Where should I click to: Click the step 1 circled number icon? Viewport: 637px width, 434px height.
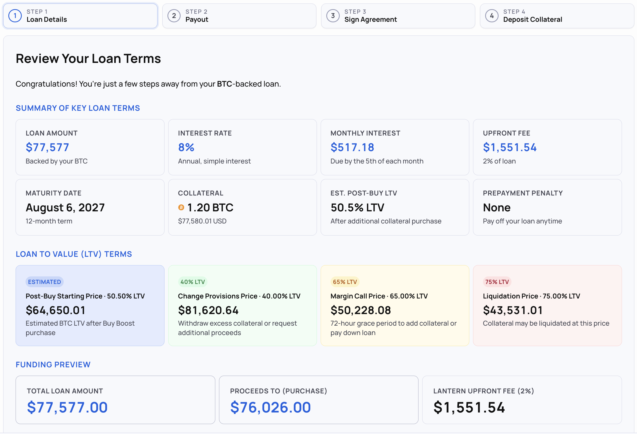coord(15,16)
